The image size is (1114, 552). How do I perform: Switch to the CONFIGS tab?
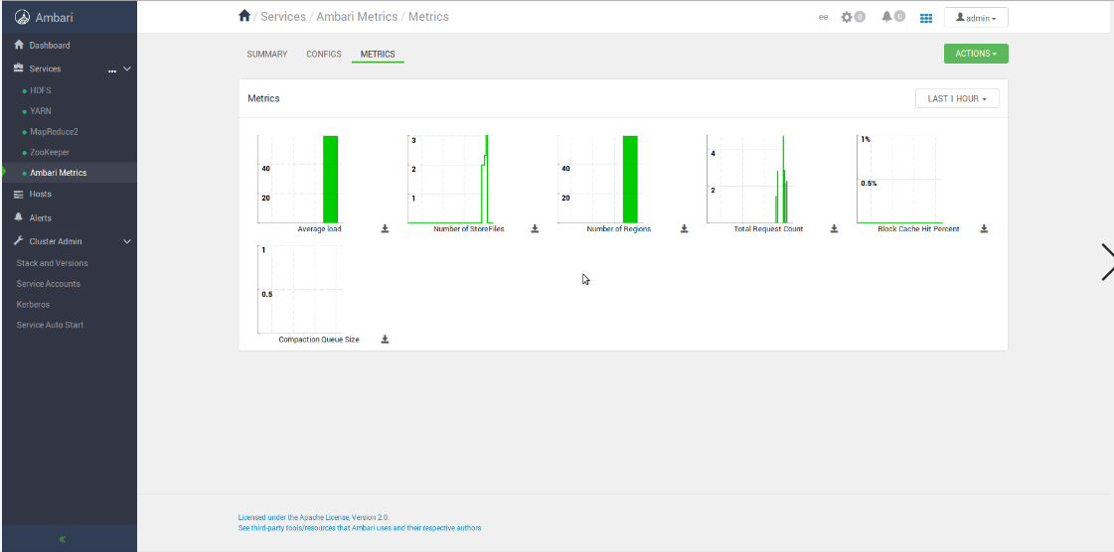[324, 54]
